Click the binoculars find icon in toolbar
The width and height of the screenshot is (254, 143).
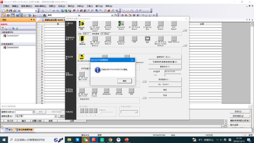coord(45,15)
